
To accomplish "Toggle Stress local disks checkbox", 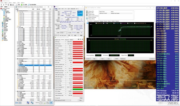I will (88, 17).
